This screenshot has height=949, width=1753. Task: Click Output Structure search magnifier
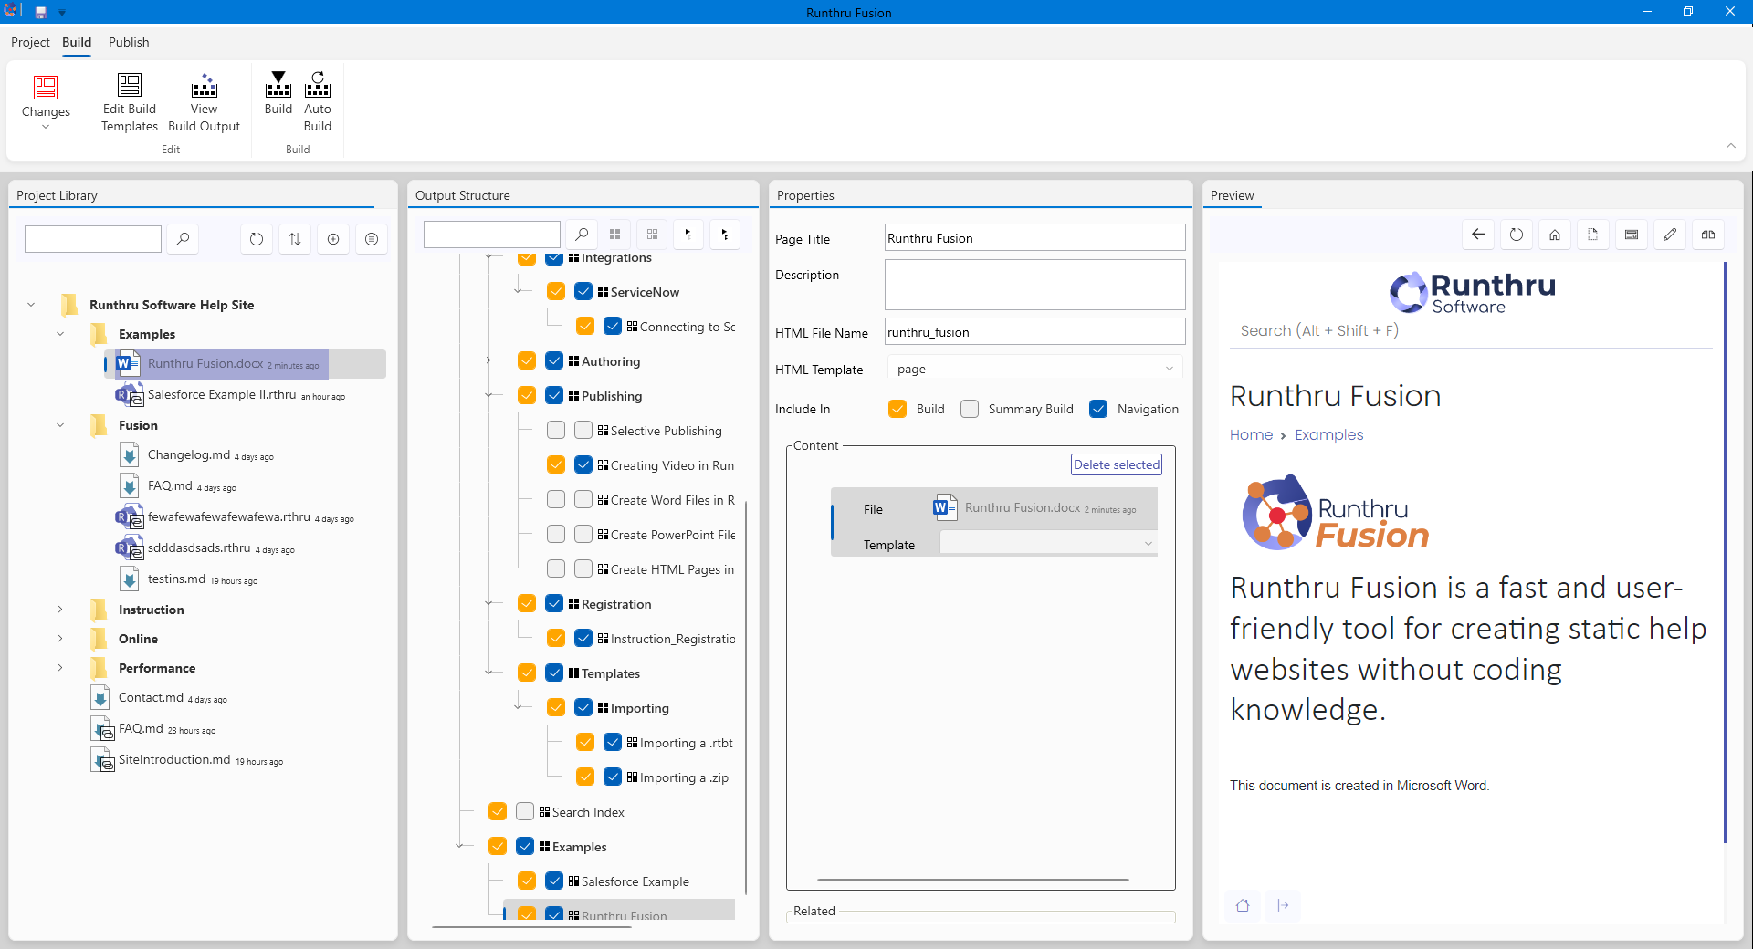pyautogui.click(x=582, y=235)
